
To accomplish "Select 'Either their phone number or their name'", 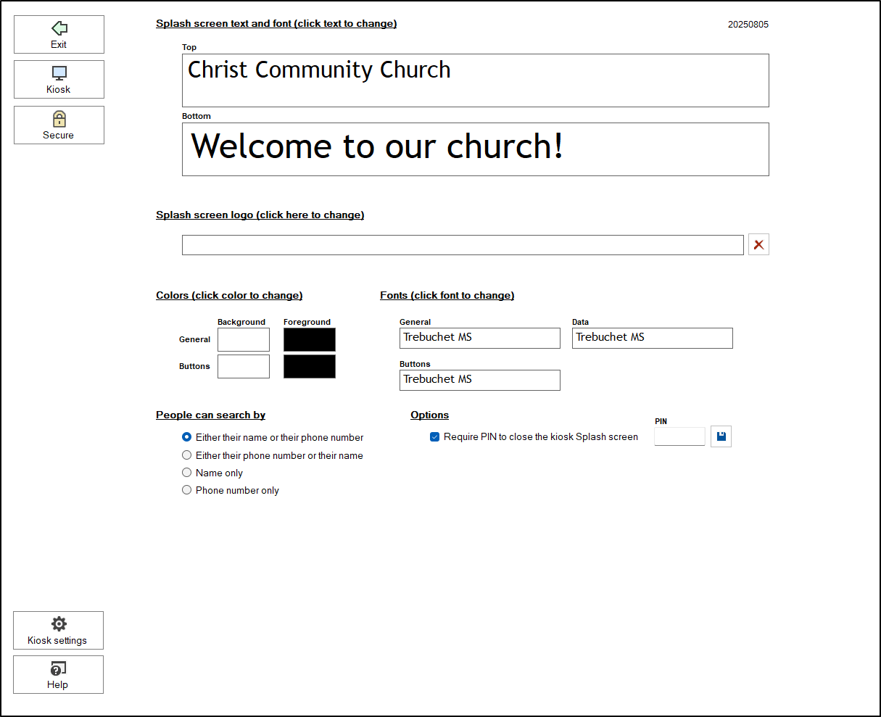I will [187, 455].
